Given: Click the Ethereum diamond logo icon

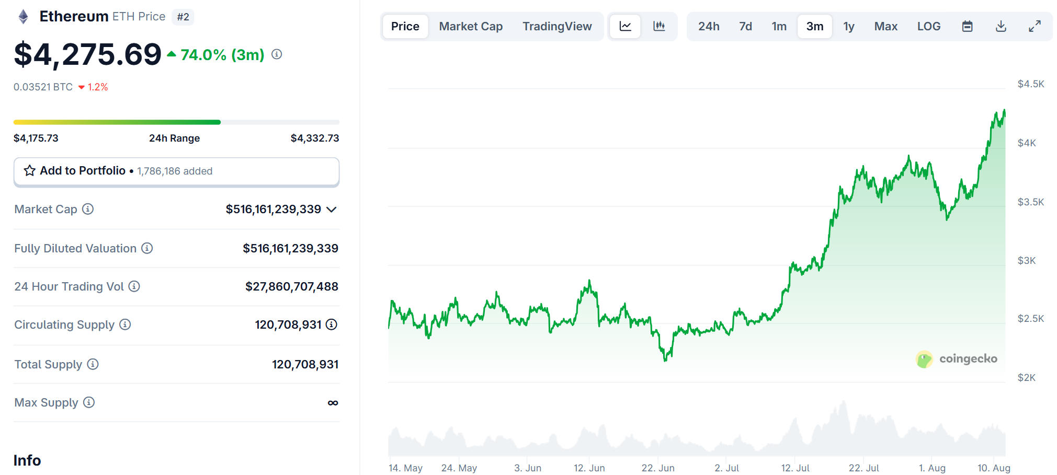Looking at the screenshot, I should pyautogui.click(x=23, y=17).
